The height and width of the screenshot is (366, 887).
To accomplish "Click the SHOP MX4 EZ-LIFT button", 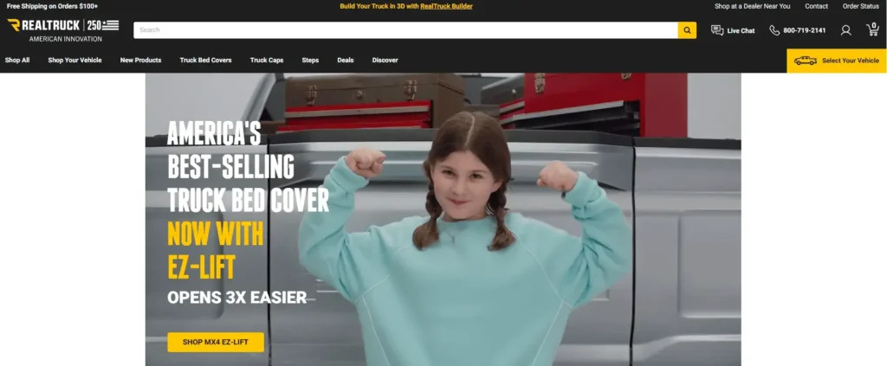I will pyautogui.click(x=216, y=343).
